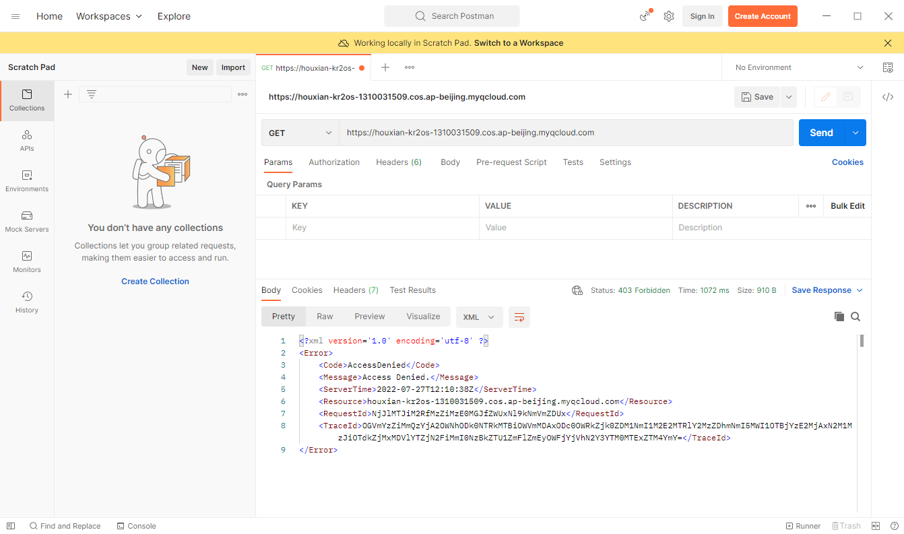Click Switch to a Workspace link

click(519, 43)
